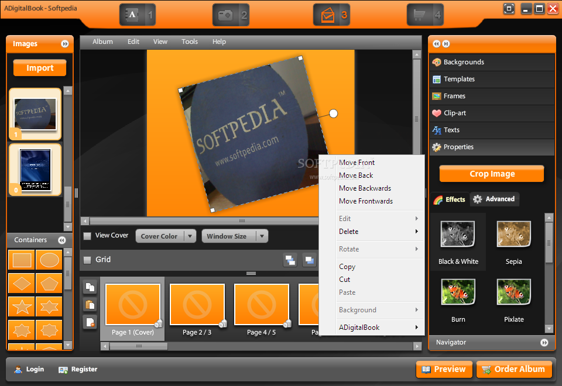This screenshot has width=562, height=386.
Task: Choose the seven-point star container
Action: [x=22, y=330]
